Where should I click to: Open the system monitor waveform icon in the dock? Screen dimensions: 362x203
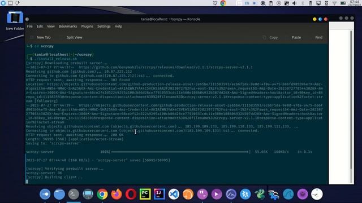(x=231, y=194)
